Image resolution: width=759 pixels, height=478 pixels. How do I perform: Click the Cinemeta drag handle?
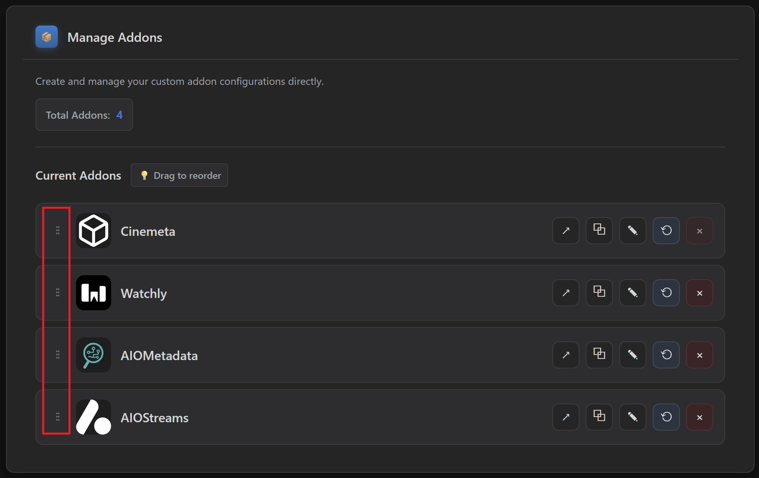pos(57,231)
